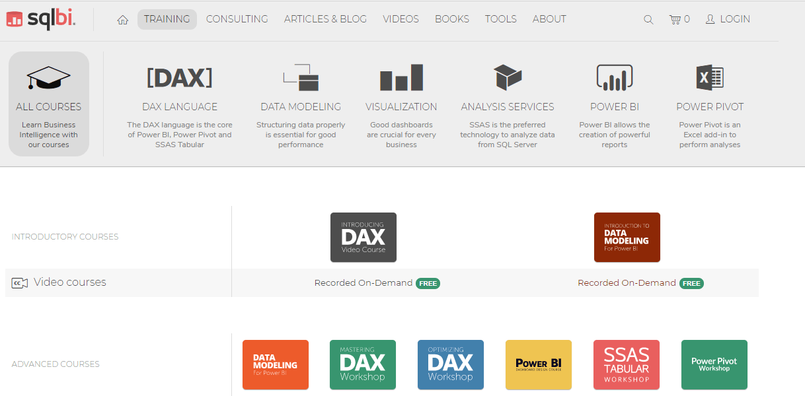
Task: Click the LOGIN user icon
Action: (710, 20)
